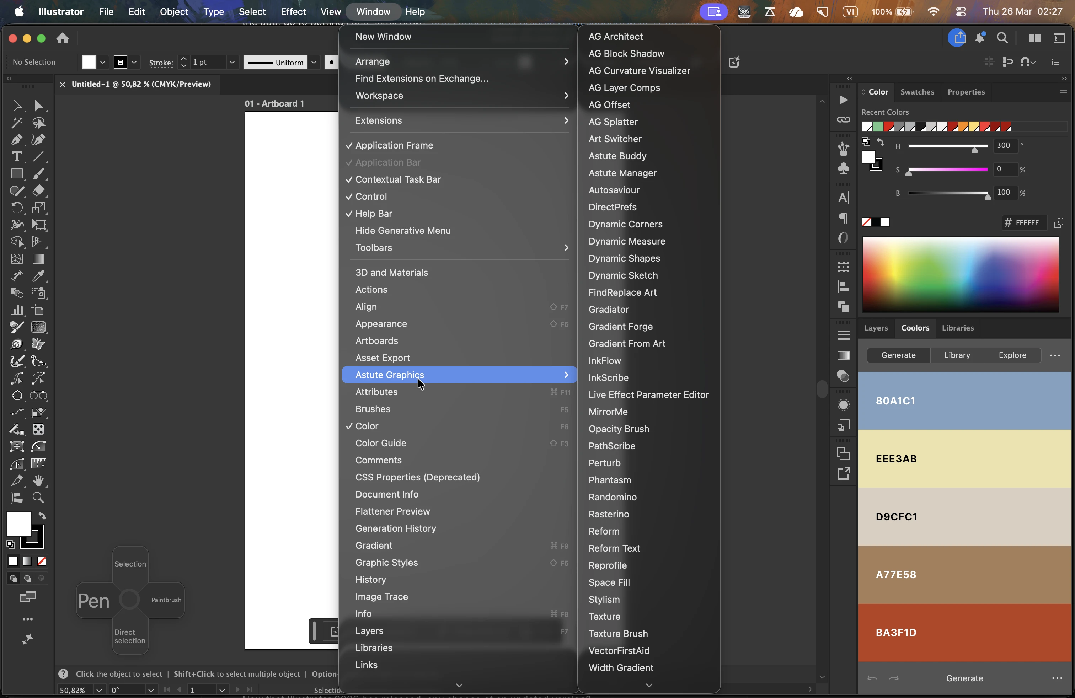Switch to the Swatches tab
The height and width of the screenshot is (698, 1075).
click(x=917, y=92)
